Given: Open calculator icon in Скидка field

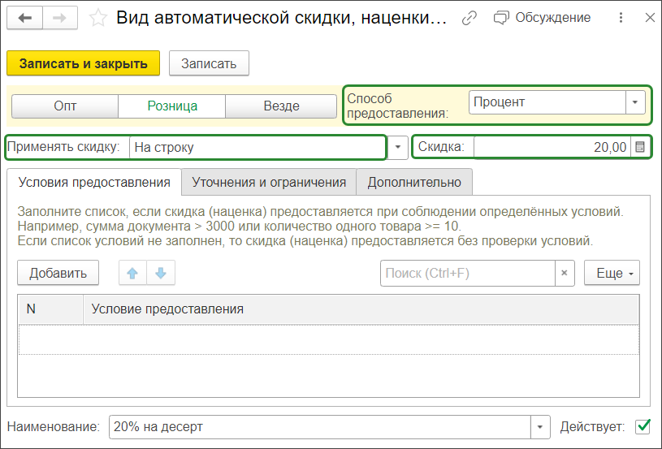Looking at the screenshot, I should 640,147.
